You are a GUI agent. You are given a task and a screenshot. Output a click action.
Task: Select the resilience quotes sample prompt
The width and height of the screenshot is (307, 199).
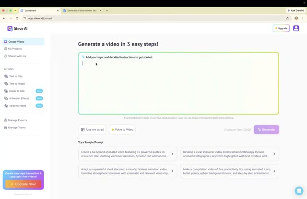coord(128,154)
